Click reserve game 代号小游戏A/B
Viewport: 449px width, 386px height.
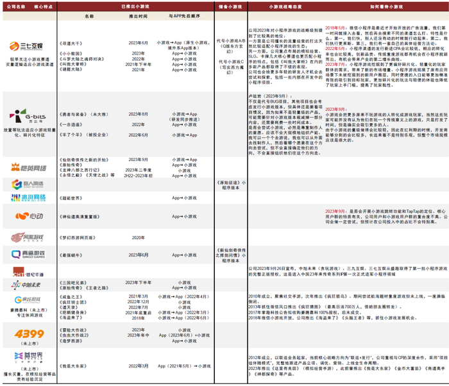click(231, 40)
